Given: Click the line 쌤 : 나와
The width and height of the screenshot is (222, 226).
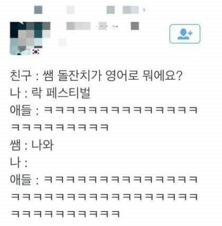Looking at the screenshot, I should (32, 145).
